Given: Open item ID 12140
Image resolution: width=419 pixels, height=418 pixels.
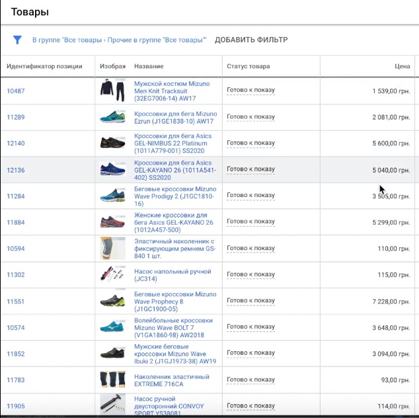Looking at the screenshot, I should tap(15, 144).
